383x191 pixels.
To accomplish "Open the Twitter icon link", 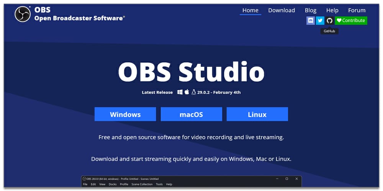I will pos(320,21).
